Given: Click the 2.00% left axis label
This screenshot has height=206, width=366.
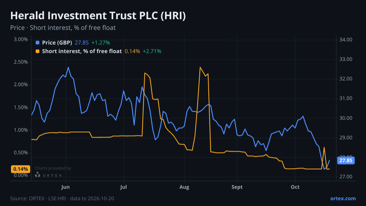Looking at the screenshot, I should click(x=21, y=85).
